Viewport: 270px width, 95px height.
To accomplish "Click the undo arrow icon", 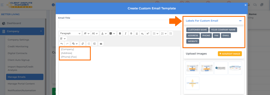I will 62,44.
